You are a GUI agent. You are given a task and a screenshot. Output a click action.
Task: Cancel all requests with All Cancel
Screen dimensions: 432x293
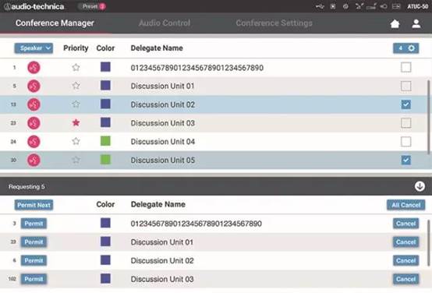click(405, 205)
